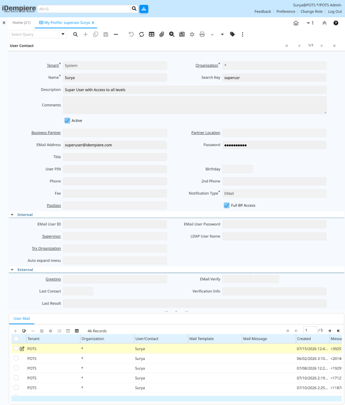Click Detail Record down arrow in toolbar

(x=222, y=34)
